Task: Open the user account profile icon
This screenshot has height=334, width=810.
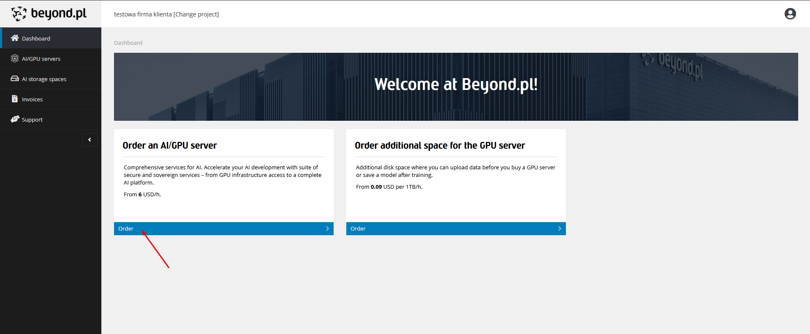Action: point(790,14)
